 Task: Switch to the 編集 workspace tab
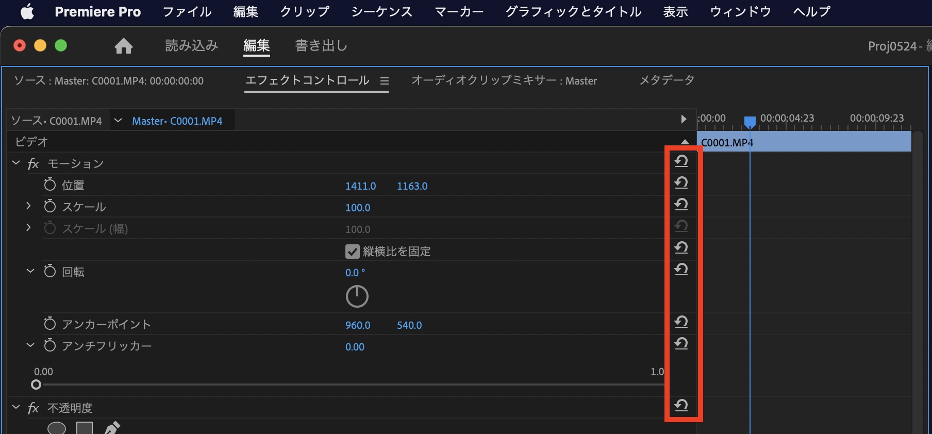point(257,46)
